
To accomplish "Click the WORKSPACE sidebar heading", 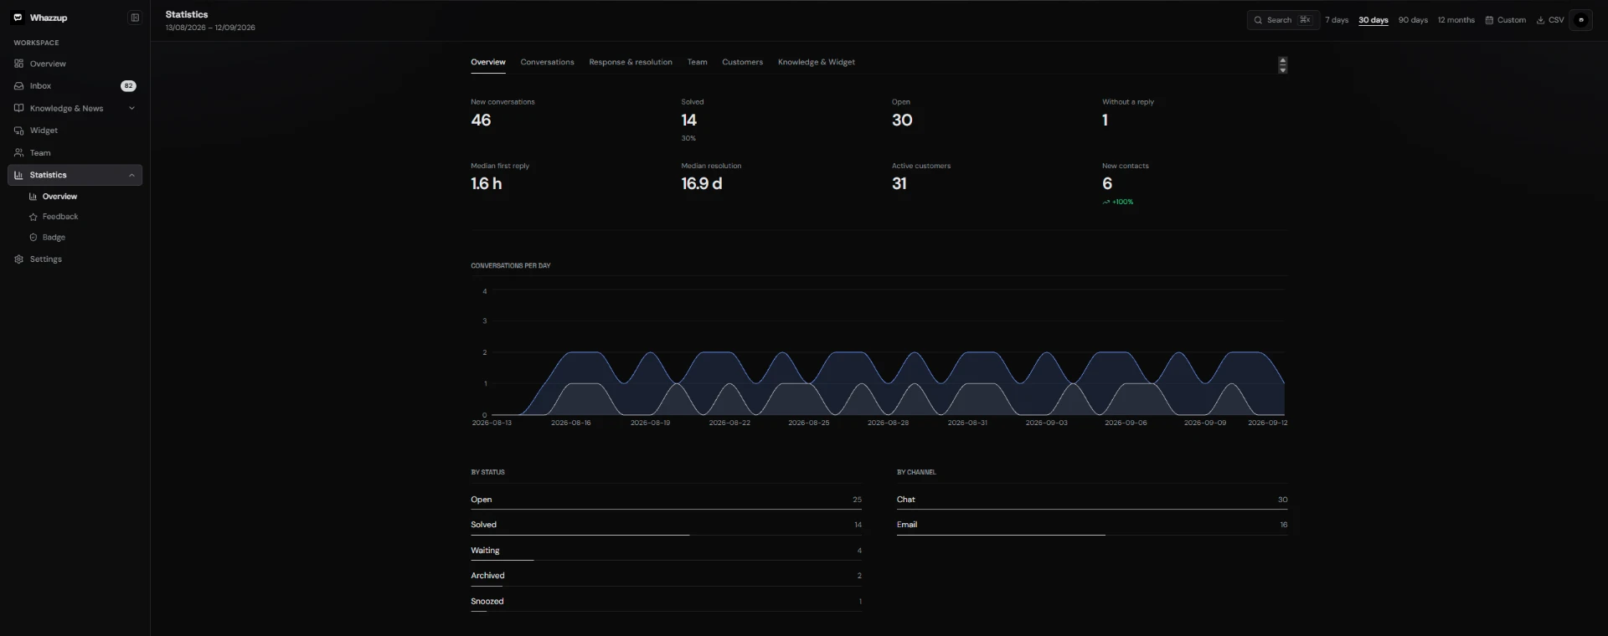I will coord(36,43).
